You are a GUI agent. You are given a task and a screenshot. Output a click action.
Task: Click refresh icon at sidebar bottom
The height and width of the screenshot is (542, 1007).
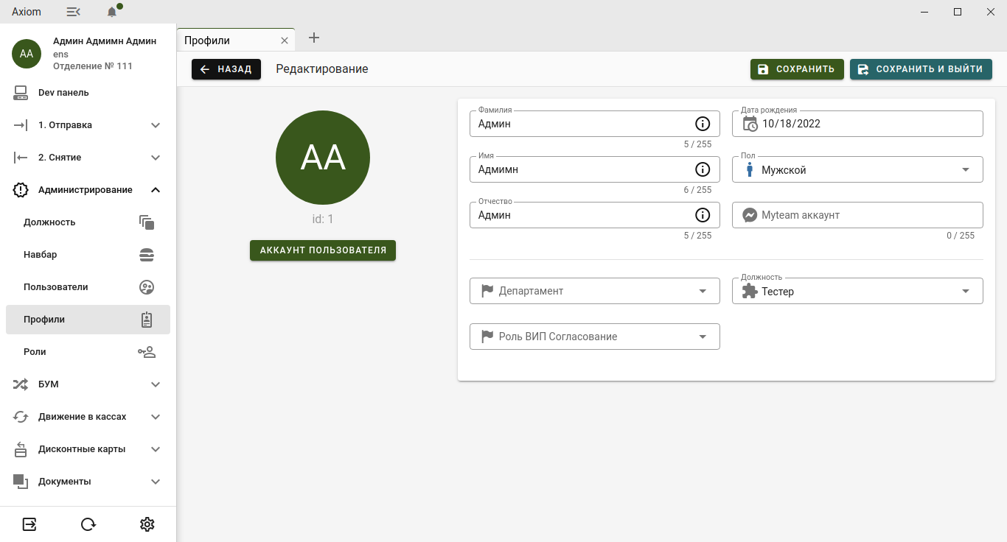[88, 524]
